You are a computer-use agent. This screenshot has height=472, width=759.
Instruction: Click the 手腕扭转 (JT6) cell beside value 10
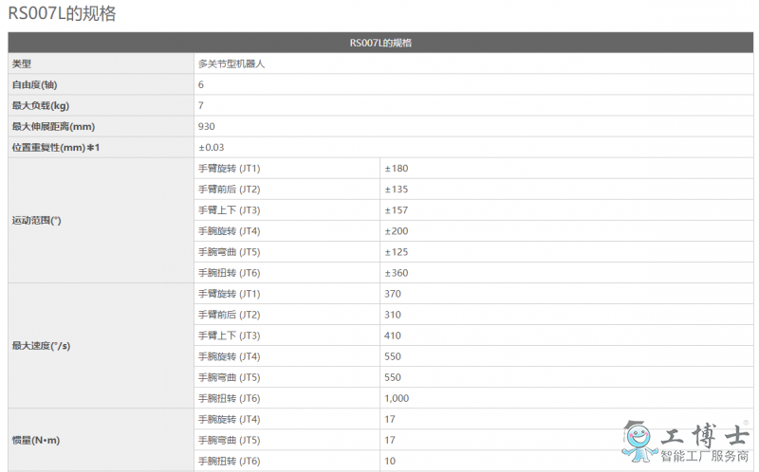click(x=229, y=461)
